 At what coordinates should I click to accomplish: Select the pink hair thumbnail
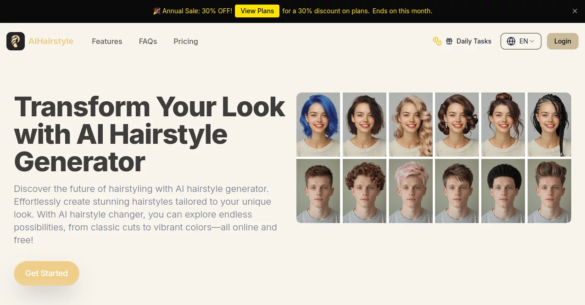[x=410, y=191]
